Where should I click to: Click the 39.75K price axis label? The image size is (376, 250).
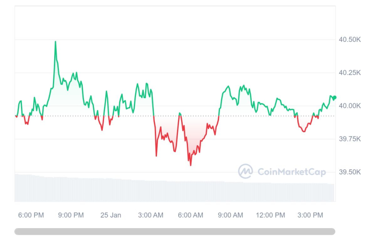[x=350, y=139]
